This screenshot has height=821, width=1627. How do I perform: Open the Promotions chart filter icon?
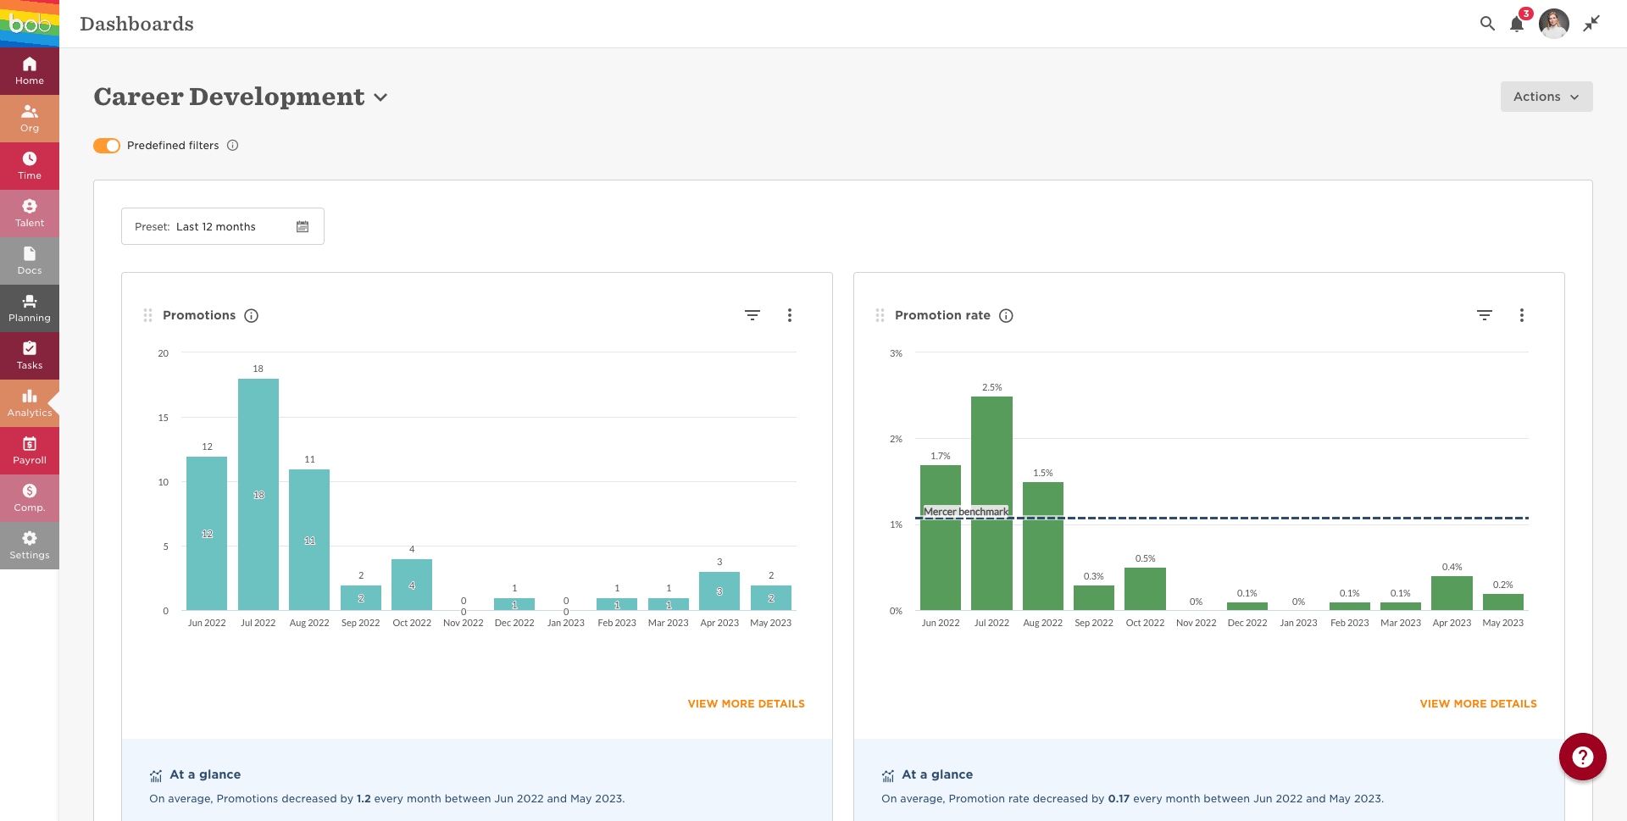(x=752, y=315)
